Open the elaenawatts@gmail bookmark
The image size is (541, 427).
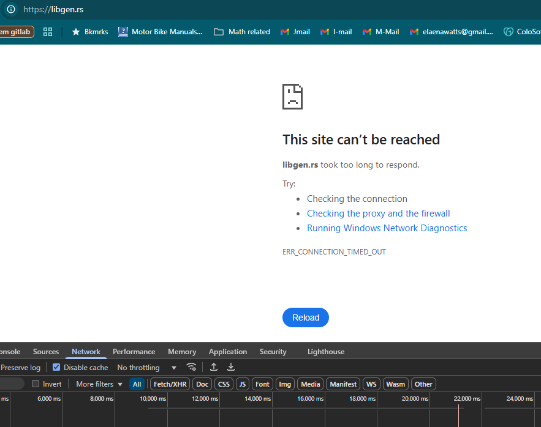point(452,32)
